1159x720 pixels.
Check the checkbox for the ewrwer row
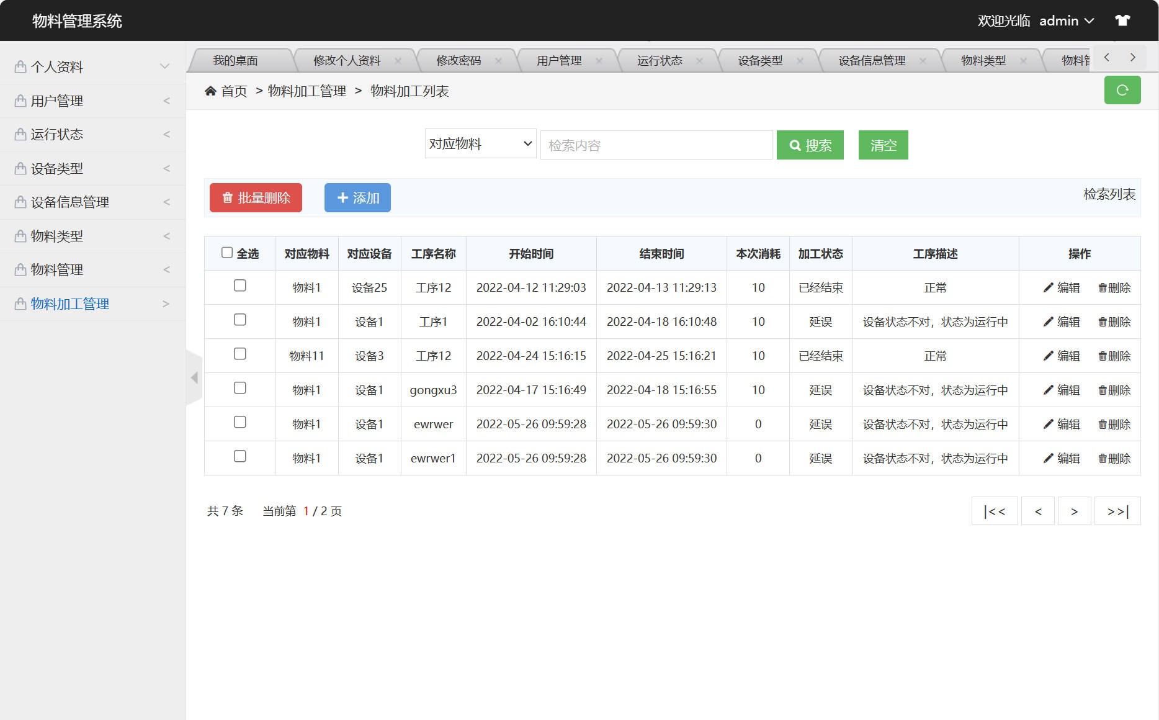[x=240, y=422]
